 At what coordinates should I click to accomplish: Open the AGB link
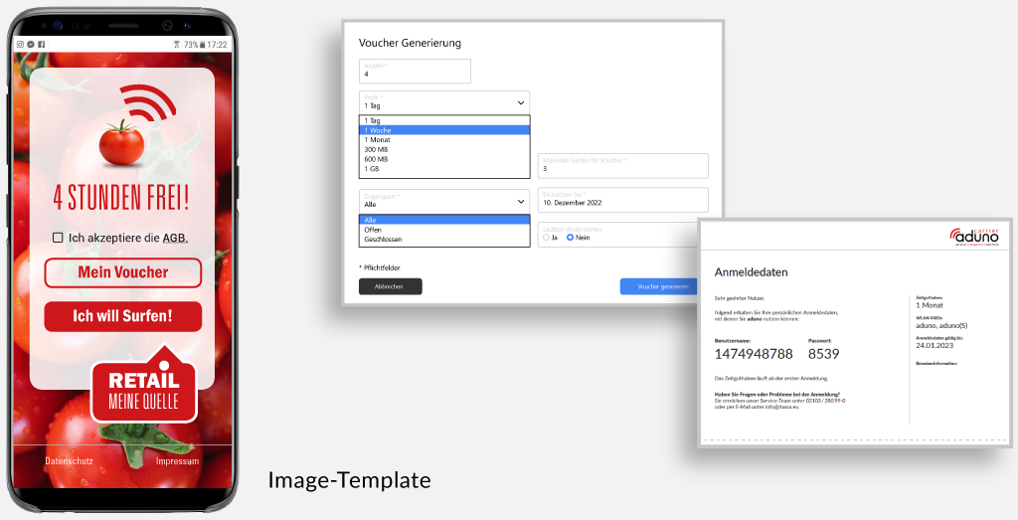pyautogui.click(x=175, y=238)
